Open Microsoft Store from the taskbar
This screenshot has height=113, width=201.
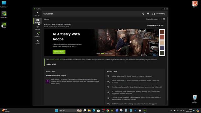tap(98, 110)
